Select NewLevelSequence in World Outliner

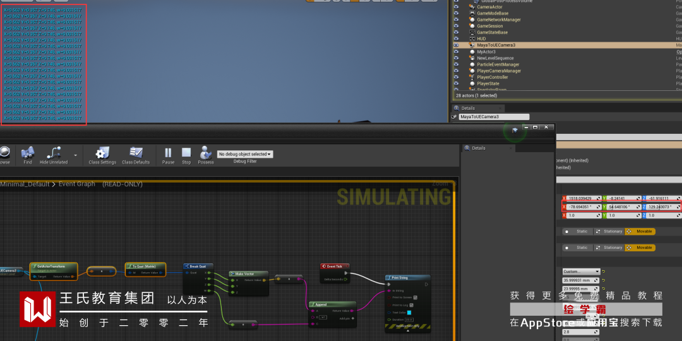click(x=495, y=58)
